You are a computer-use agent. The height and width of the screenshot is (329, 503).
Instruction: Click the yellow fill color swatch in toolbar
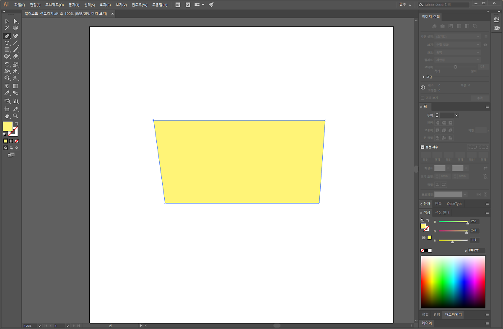pyautogui.click(x=7, y=126)
